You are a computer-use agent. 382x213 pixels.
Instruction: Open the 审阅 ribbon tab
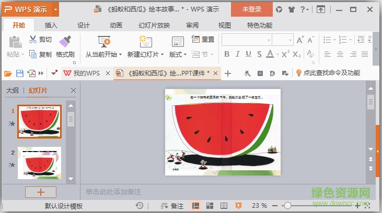(x=192, y=26)
